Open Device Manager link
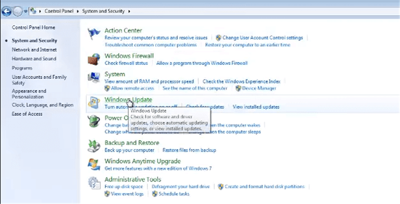 coord(259,88)
